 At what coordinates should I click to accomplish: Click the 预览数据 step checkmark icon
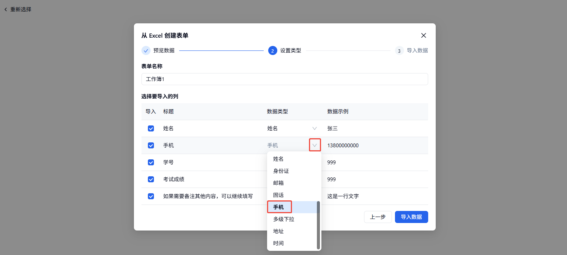(146, 50)
